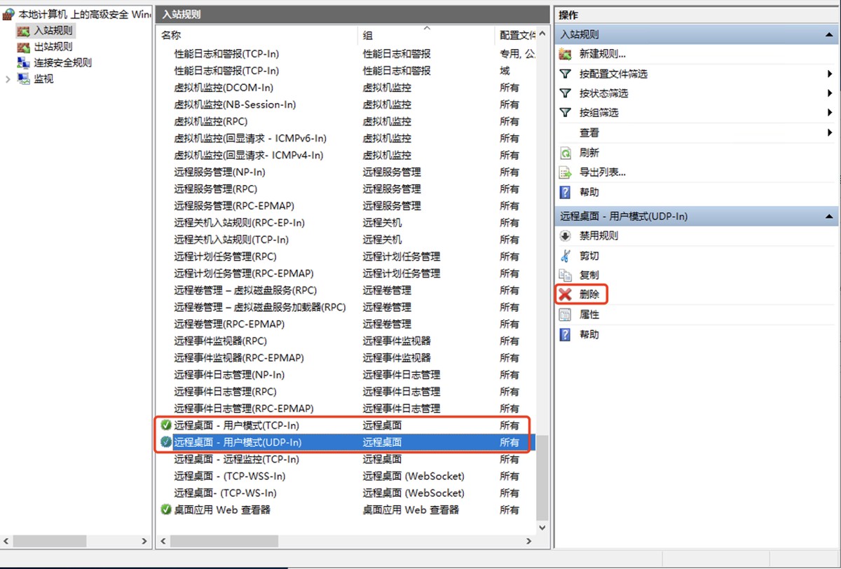This screenshot has height=569, width=841.
Task: Select green-checked 远程桌面 - 用户模式(TCP-In) rule
Action: click(x=237, y=425)
